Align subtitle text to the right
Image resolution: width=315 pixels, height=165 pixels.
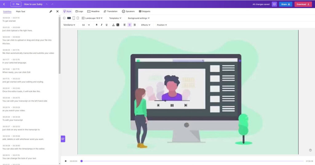(x=135, y=25)
